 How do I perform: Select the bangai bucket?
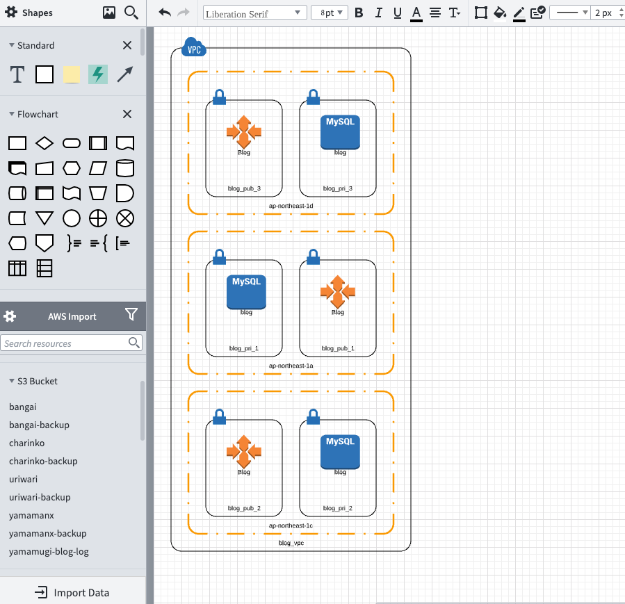point(23,407)
